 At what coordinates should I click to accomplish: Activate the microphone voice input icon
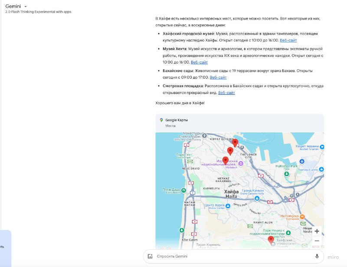pos(317,256)
